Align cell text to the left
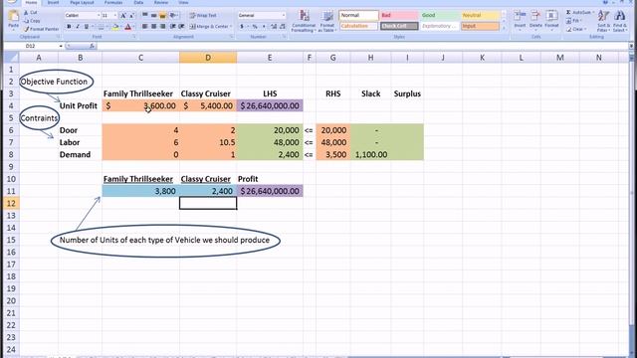637x358 pixels. (x=145, y=27)
